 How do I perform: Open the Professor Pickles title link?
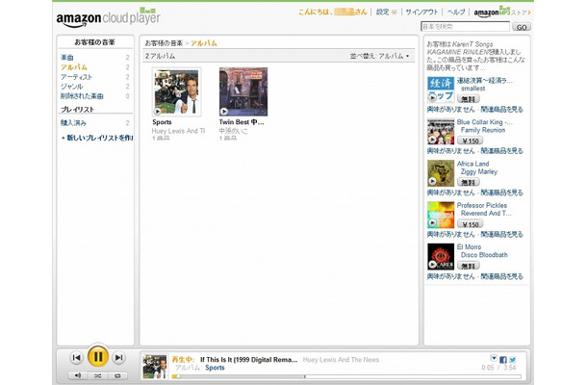[x=482, y=205]
